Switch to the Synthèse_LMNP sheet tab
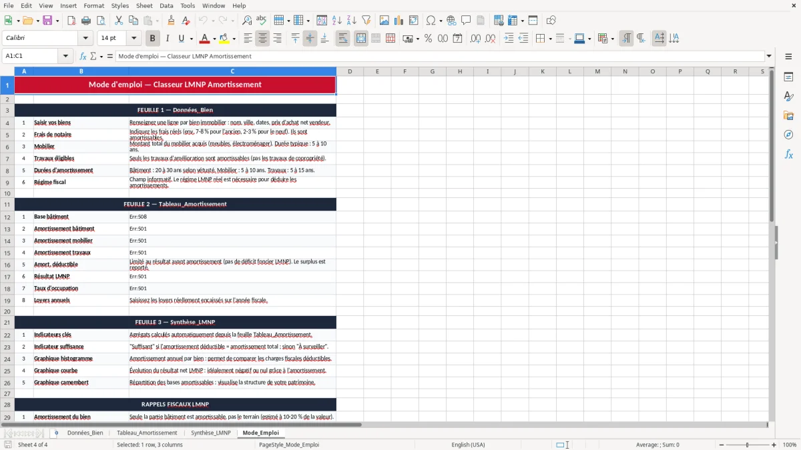 pyautogui.click(x=210, y=433)
